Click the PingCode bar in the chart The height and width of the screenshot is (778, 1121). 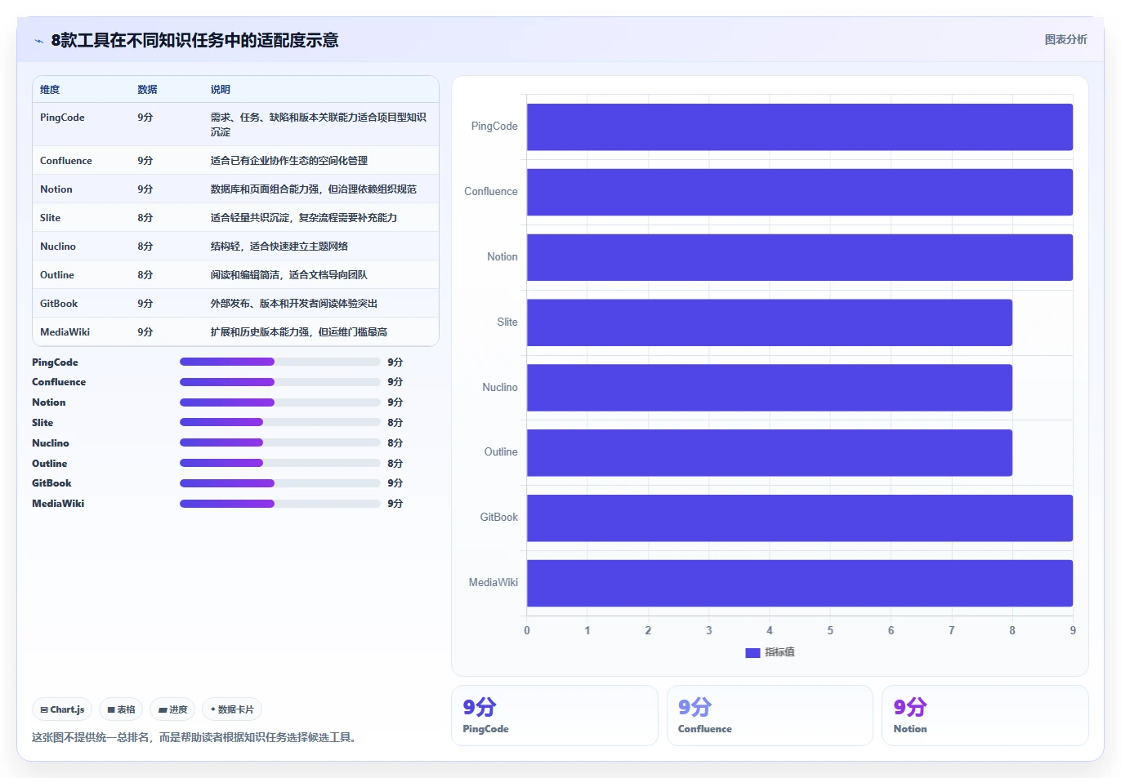point(799,127)
